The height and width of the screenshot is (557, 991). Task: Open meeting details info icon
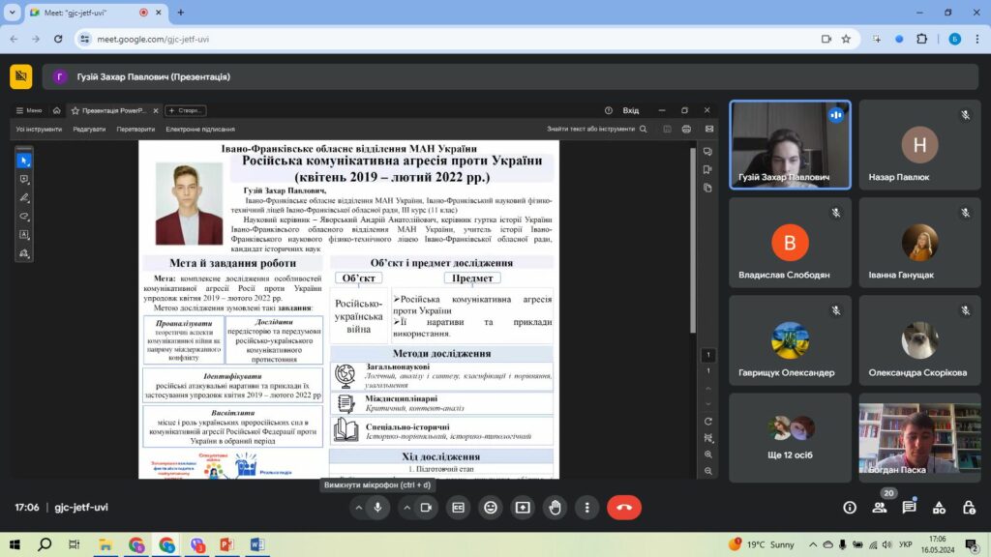(849, 507)
